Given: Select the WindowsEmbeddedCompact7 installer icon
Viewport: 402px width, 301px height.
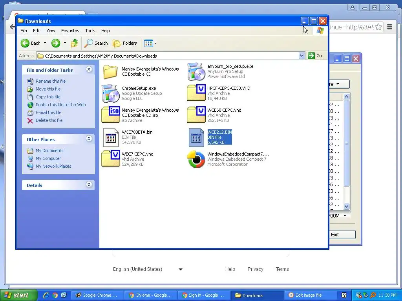Looking at the screenshot, I should (x=196, y=159).
